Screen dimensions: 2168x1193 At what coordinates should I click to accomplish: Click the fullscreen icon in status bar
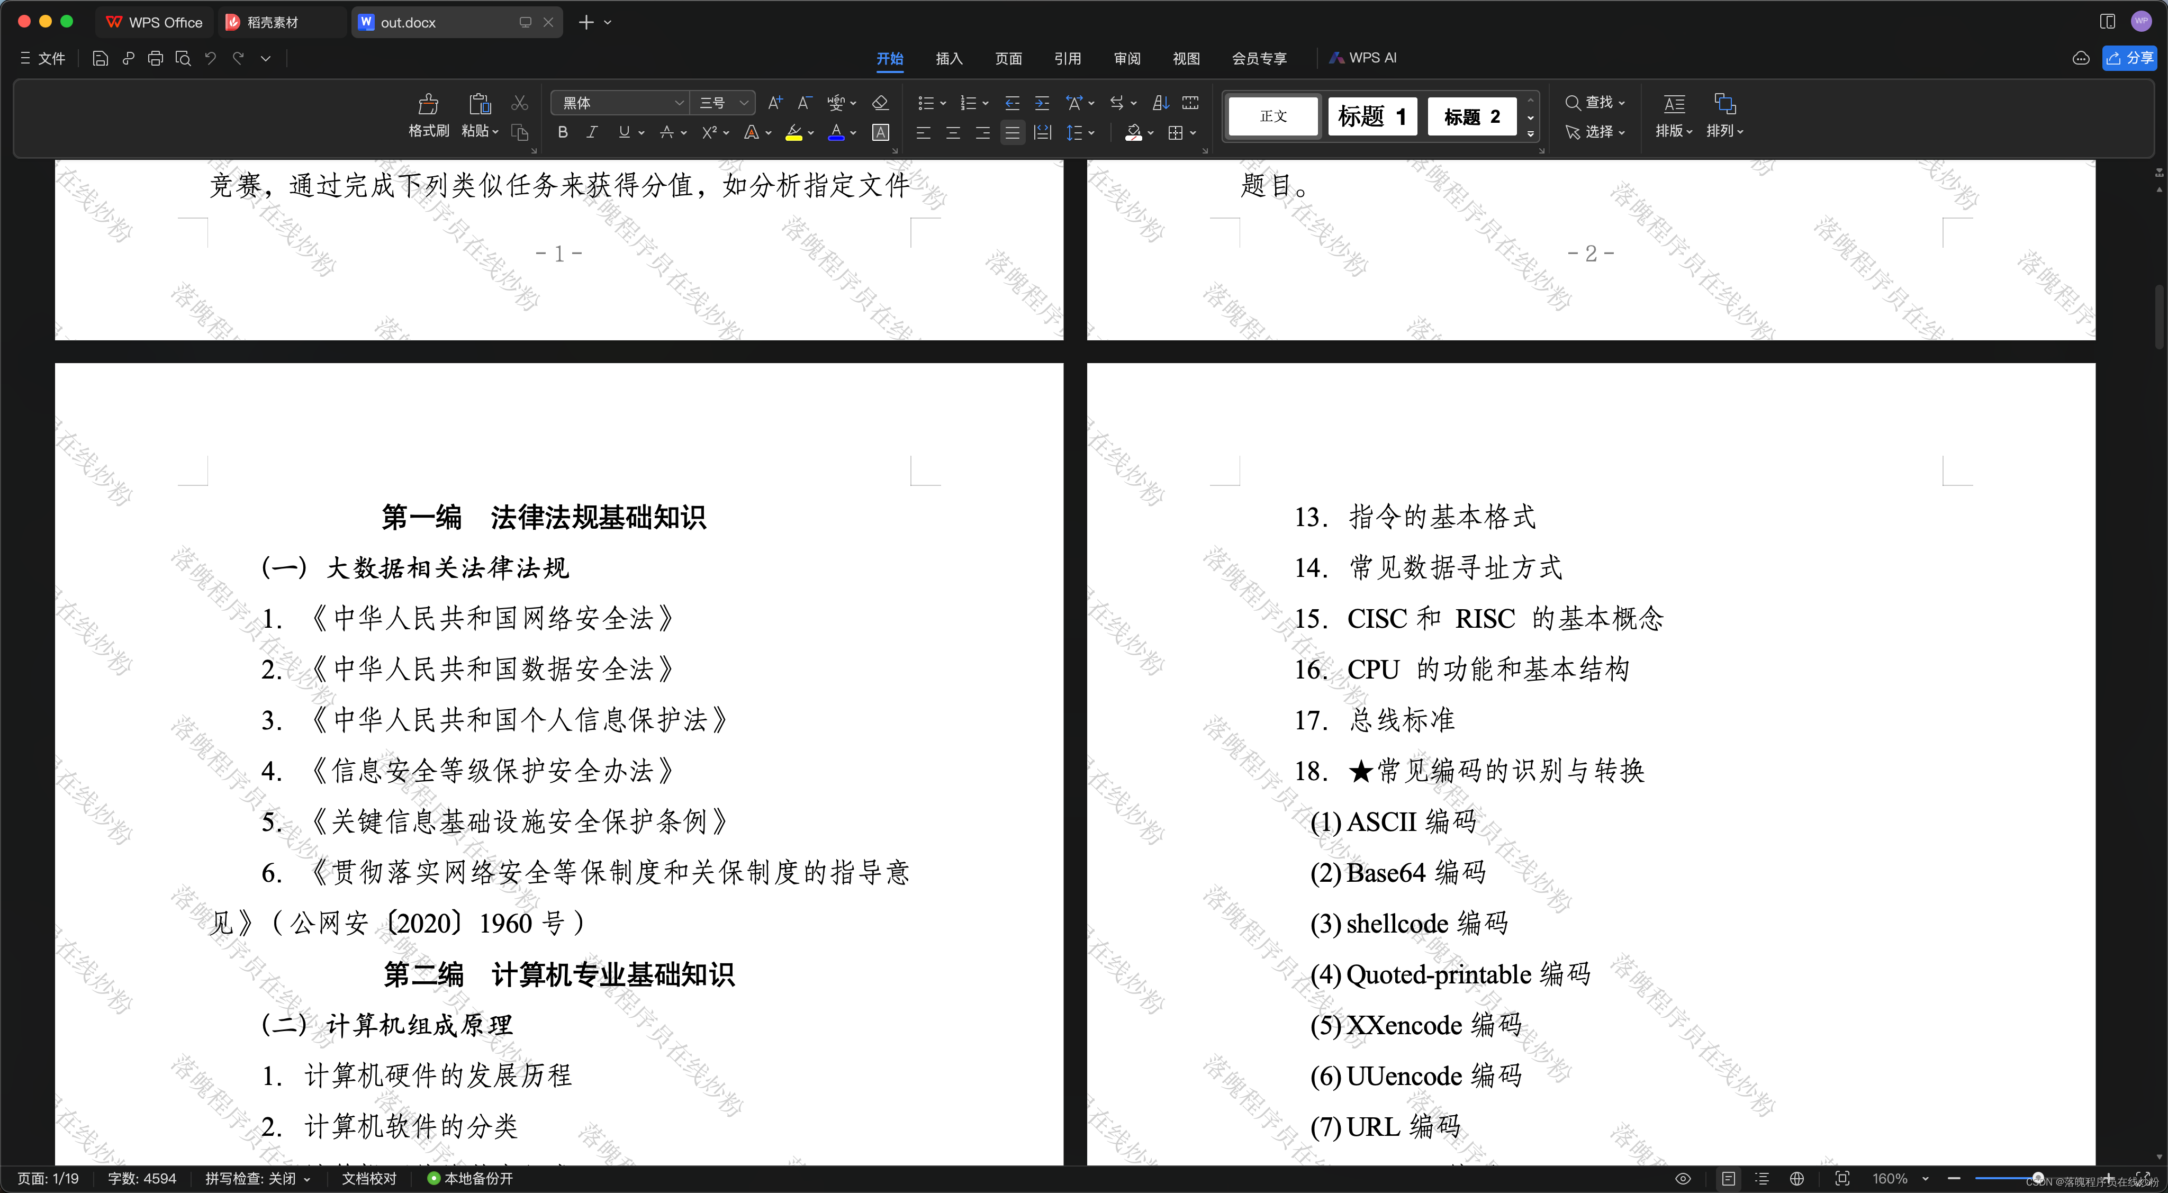click(2143, 1179)
